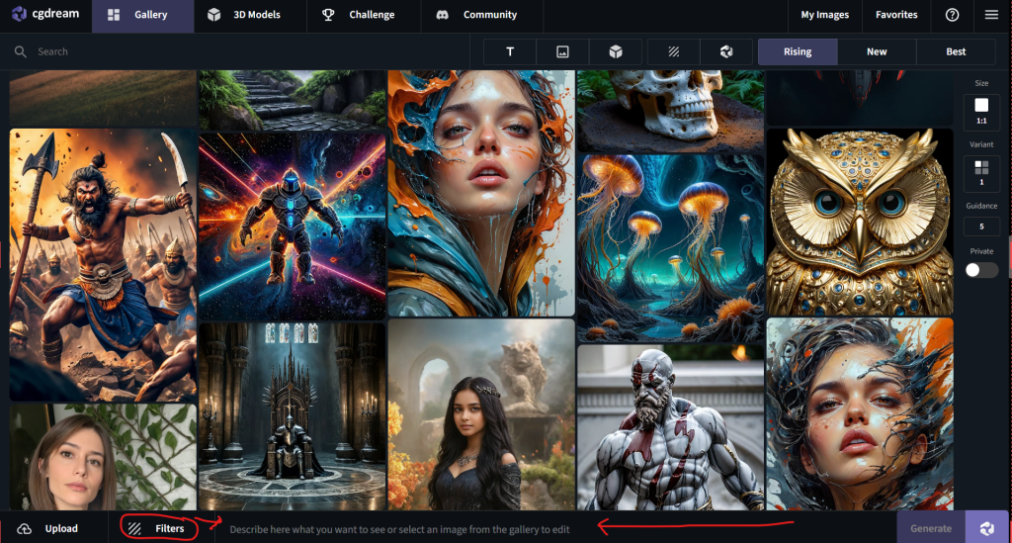Open the gothic throne room image

tap(293, 416)
